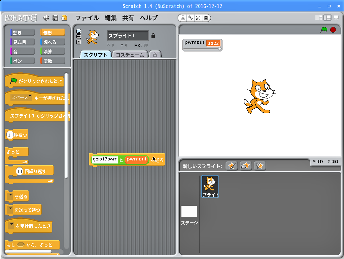Image resolution: width=344 pixels, height=259 pixels.
Task: Set rotation style to left-right flip only
Action: [x=79, y=37]
